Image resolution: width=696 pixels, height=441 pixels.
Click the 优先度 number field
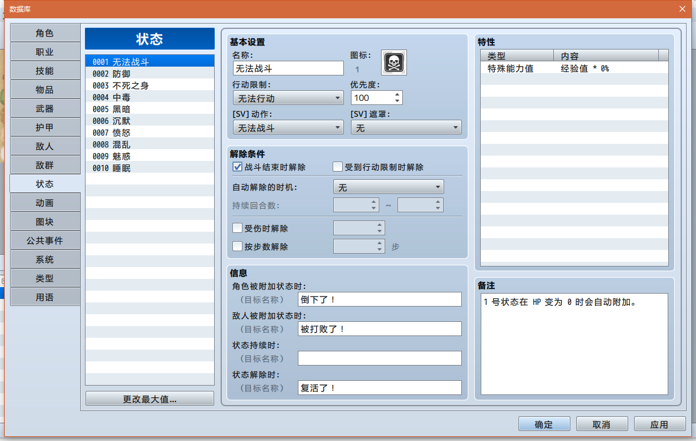pos(372,98)
